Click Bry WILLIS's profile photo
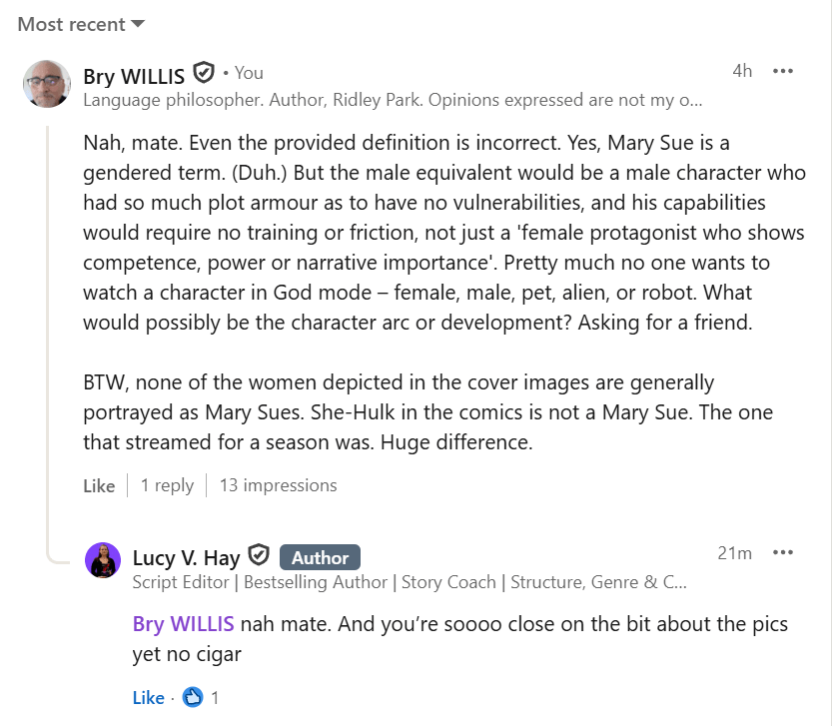832x726 pixels. point(47,84)
